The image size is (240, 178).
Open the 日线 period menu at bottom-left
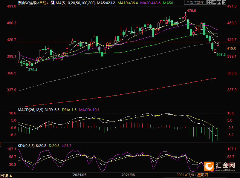[6, 176]
